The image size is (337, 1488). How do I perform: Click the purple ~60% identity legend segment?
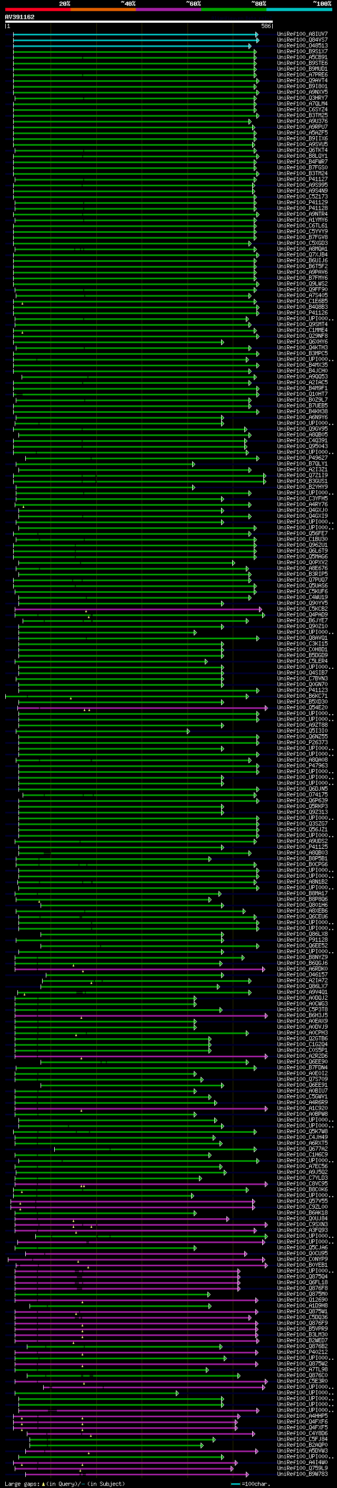tap(168, 10)
